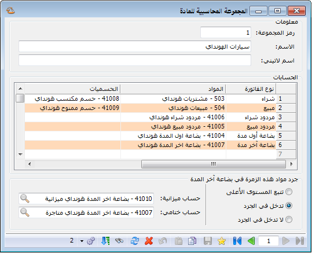Click the floppy disk save icon
Screen dimensions: 312x253
(208, 241)
